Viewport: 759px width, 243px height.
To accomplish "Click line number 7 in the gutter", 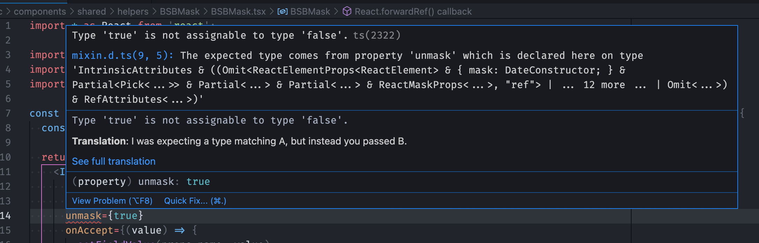I will tap(8, 113).
